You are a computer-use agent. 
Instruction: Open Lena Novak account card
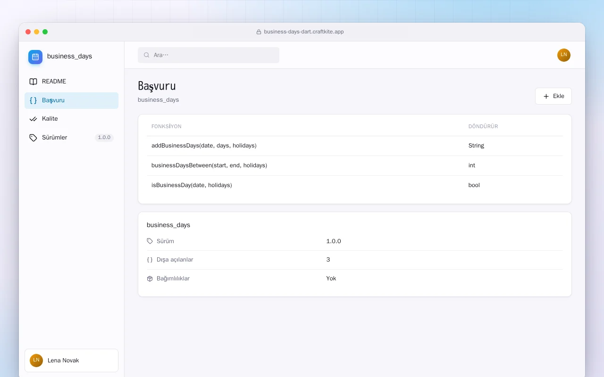point(71,361)
